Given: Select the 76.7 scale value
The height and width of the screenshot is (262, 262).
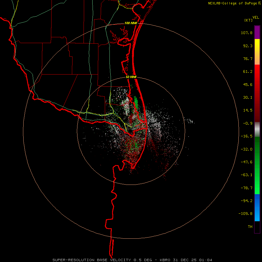Looking at the screenshot, I should (248, 59).
